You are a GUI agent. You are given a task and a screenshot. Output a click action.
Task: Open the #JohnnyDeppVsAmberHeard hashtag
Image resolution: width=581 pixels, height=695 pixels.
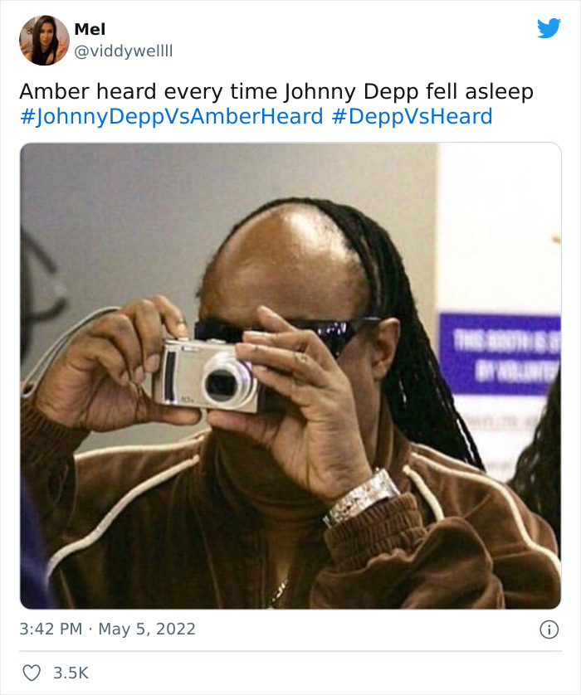[172, 117]
